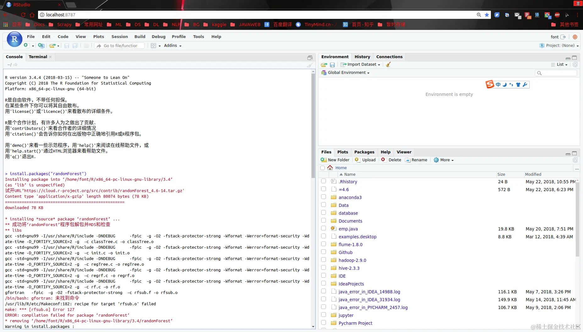
Task: Create a new R project via toolbar icon
Action: click(x=41, y=45)
